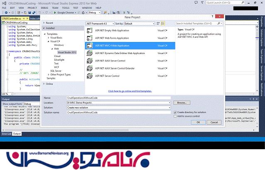Uncheck Create directory for solution

coord(175,112)
